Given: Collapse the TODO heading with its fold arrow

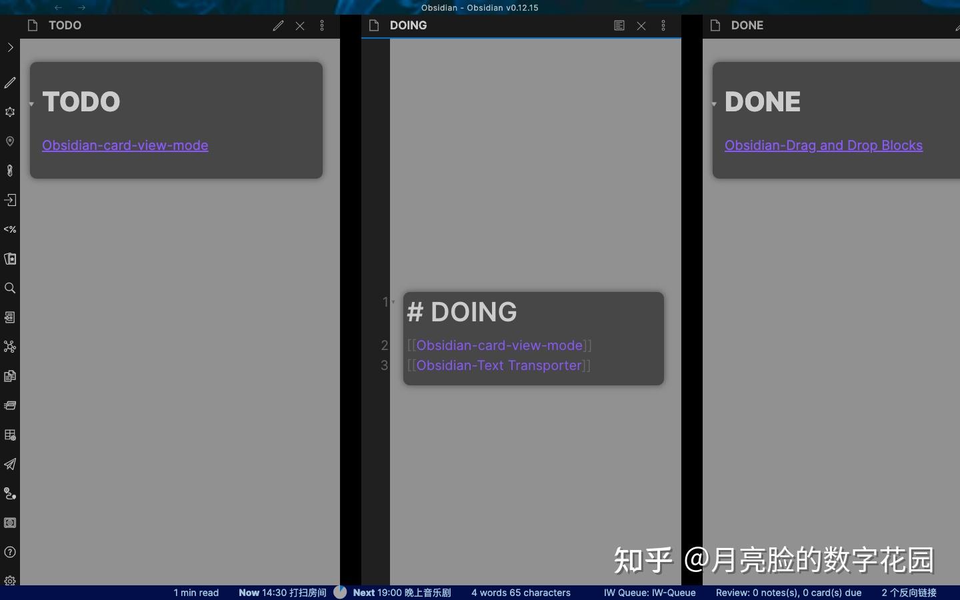Looking at the screenshot, I should pyautogui.click(x=31, y=105).
